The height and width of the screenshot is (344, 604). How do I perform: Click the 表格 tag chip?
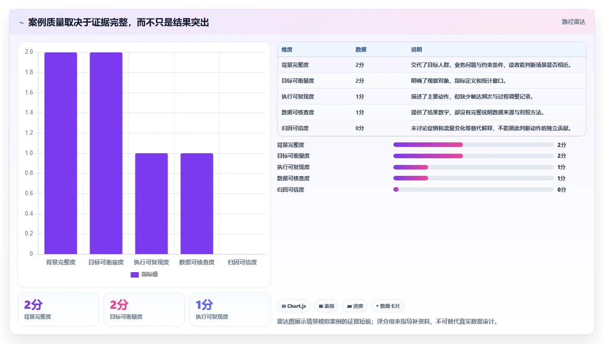pos(326,306)
